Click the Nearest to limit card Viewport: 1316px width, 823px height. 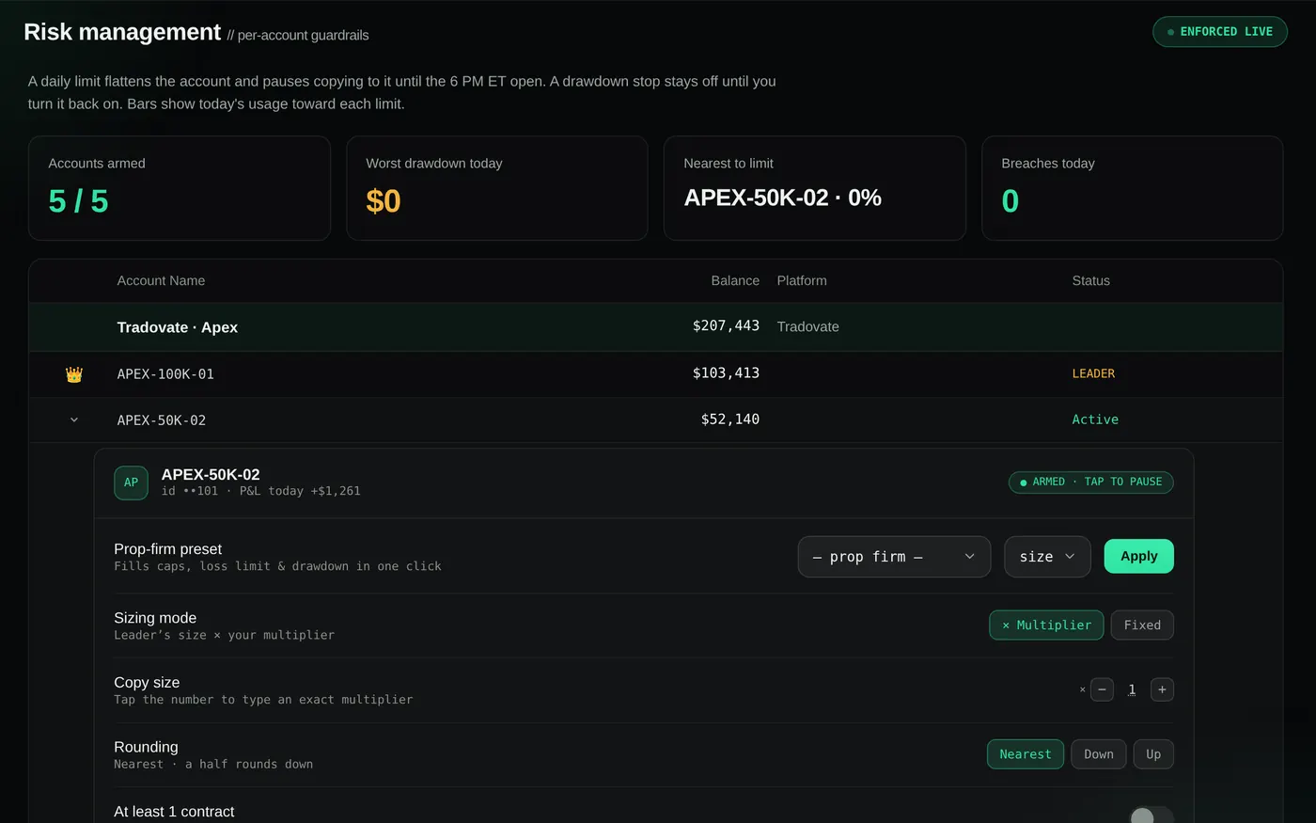coord(815,188)
